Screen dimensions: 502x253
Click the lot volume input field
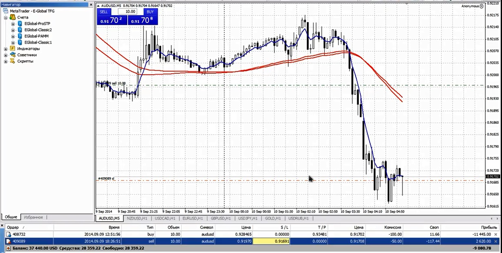click(130, 12)
